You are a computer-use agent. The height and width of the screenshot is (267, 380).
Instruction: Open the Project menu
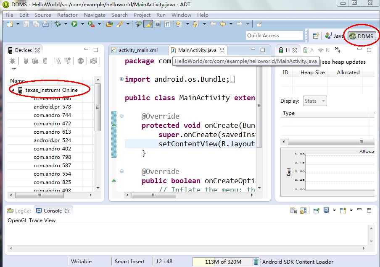tap(142, 15)
